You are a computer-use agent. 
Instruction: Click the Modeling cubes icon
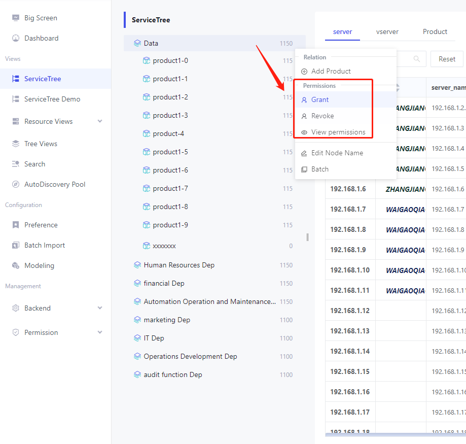tap(16, 265)
